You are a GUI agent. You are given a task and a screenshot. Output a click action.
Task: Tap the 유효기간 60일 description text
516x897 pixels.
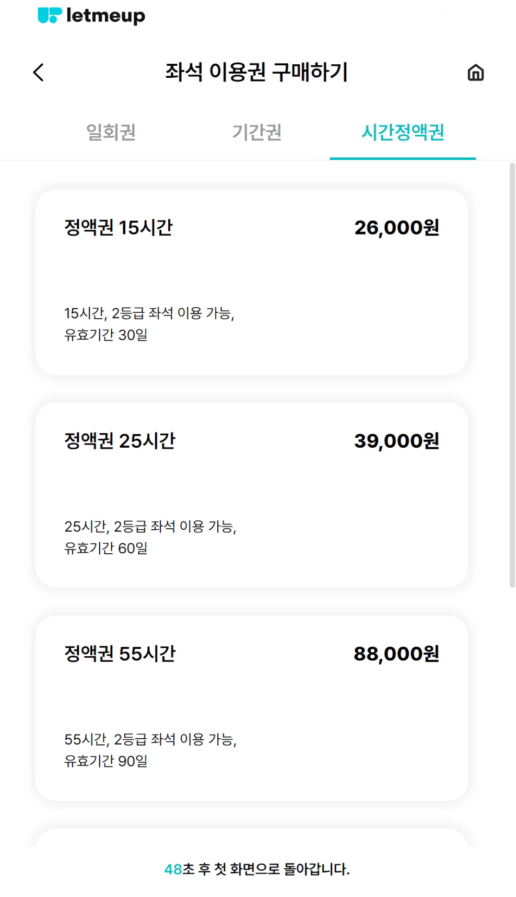point(106,548)
